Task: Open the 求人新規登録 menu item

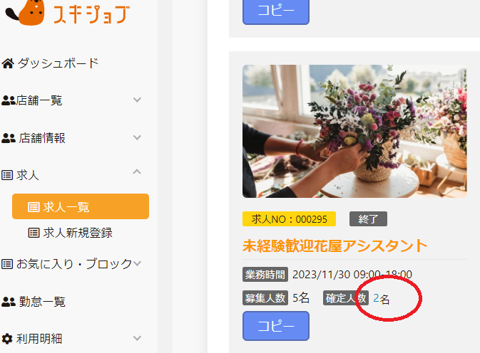Action: [x=71, y=233]
